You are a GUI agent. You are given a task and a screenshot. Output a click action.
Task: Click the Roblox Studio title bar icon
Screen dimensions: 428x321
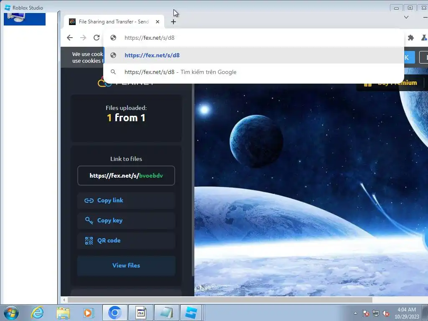pyautogui.click(x=8, y=8)
